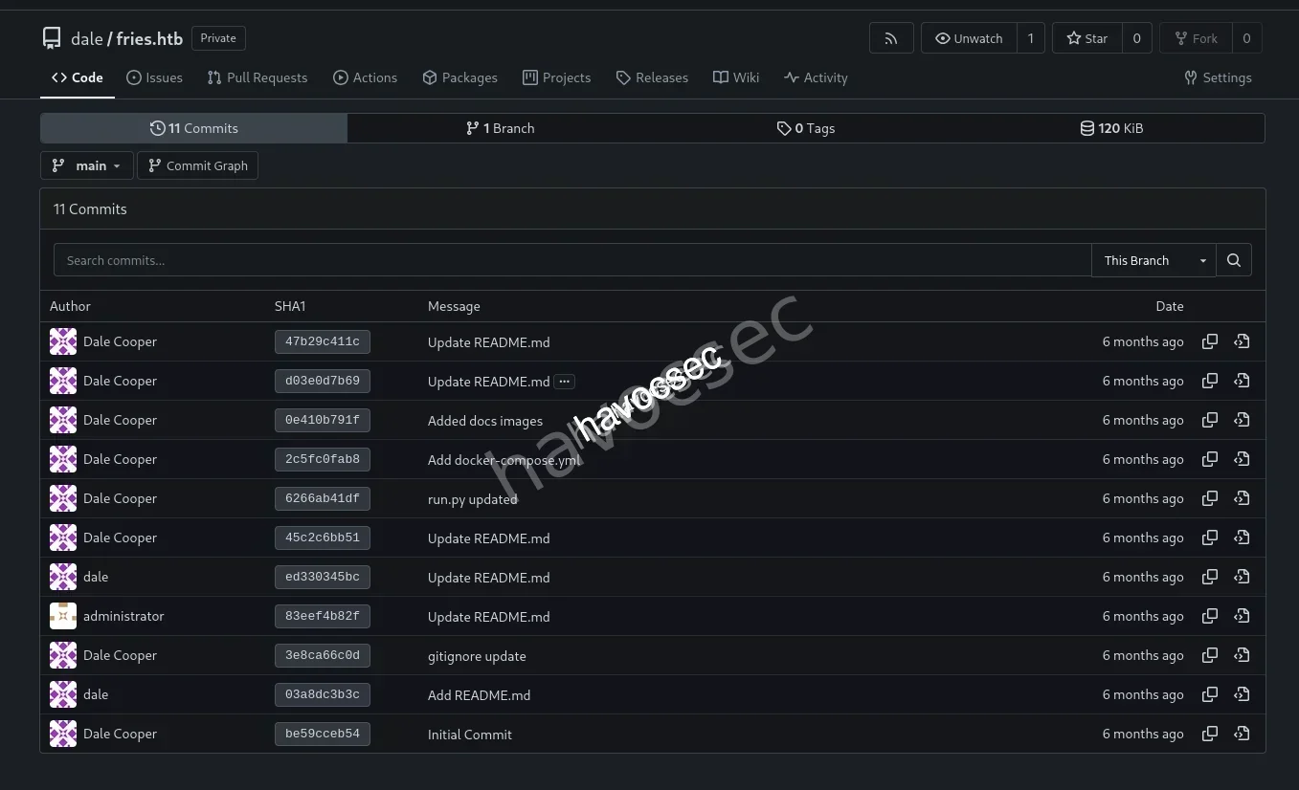Image resolution: width=1299 pixels, height=790 pixels.
Task: Unwatch this repository
Action: 969,38
